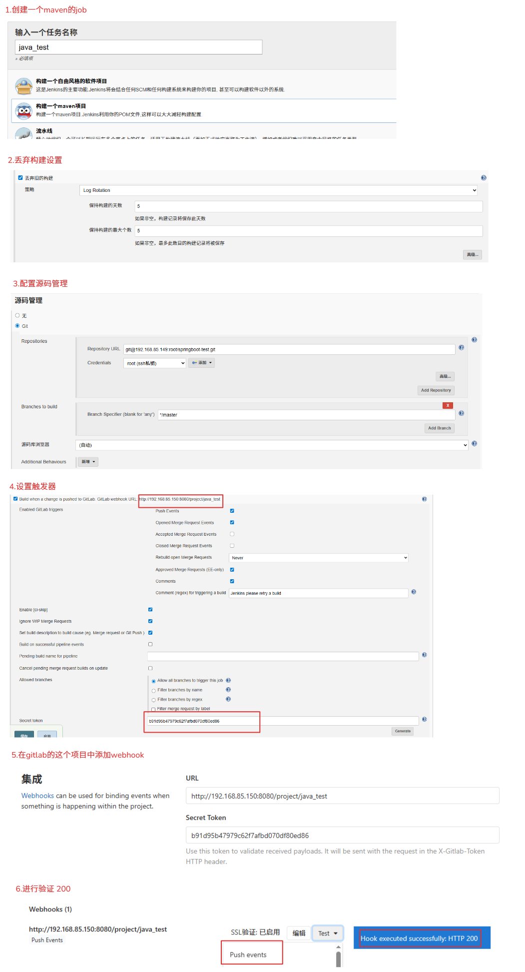Click task name field containing java_test
The image size is (525, 972).
click(x=138, y=47)
